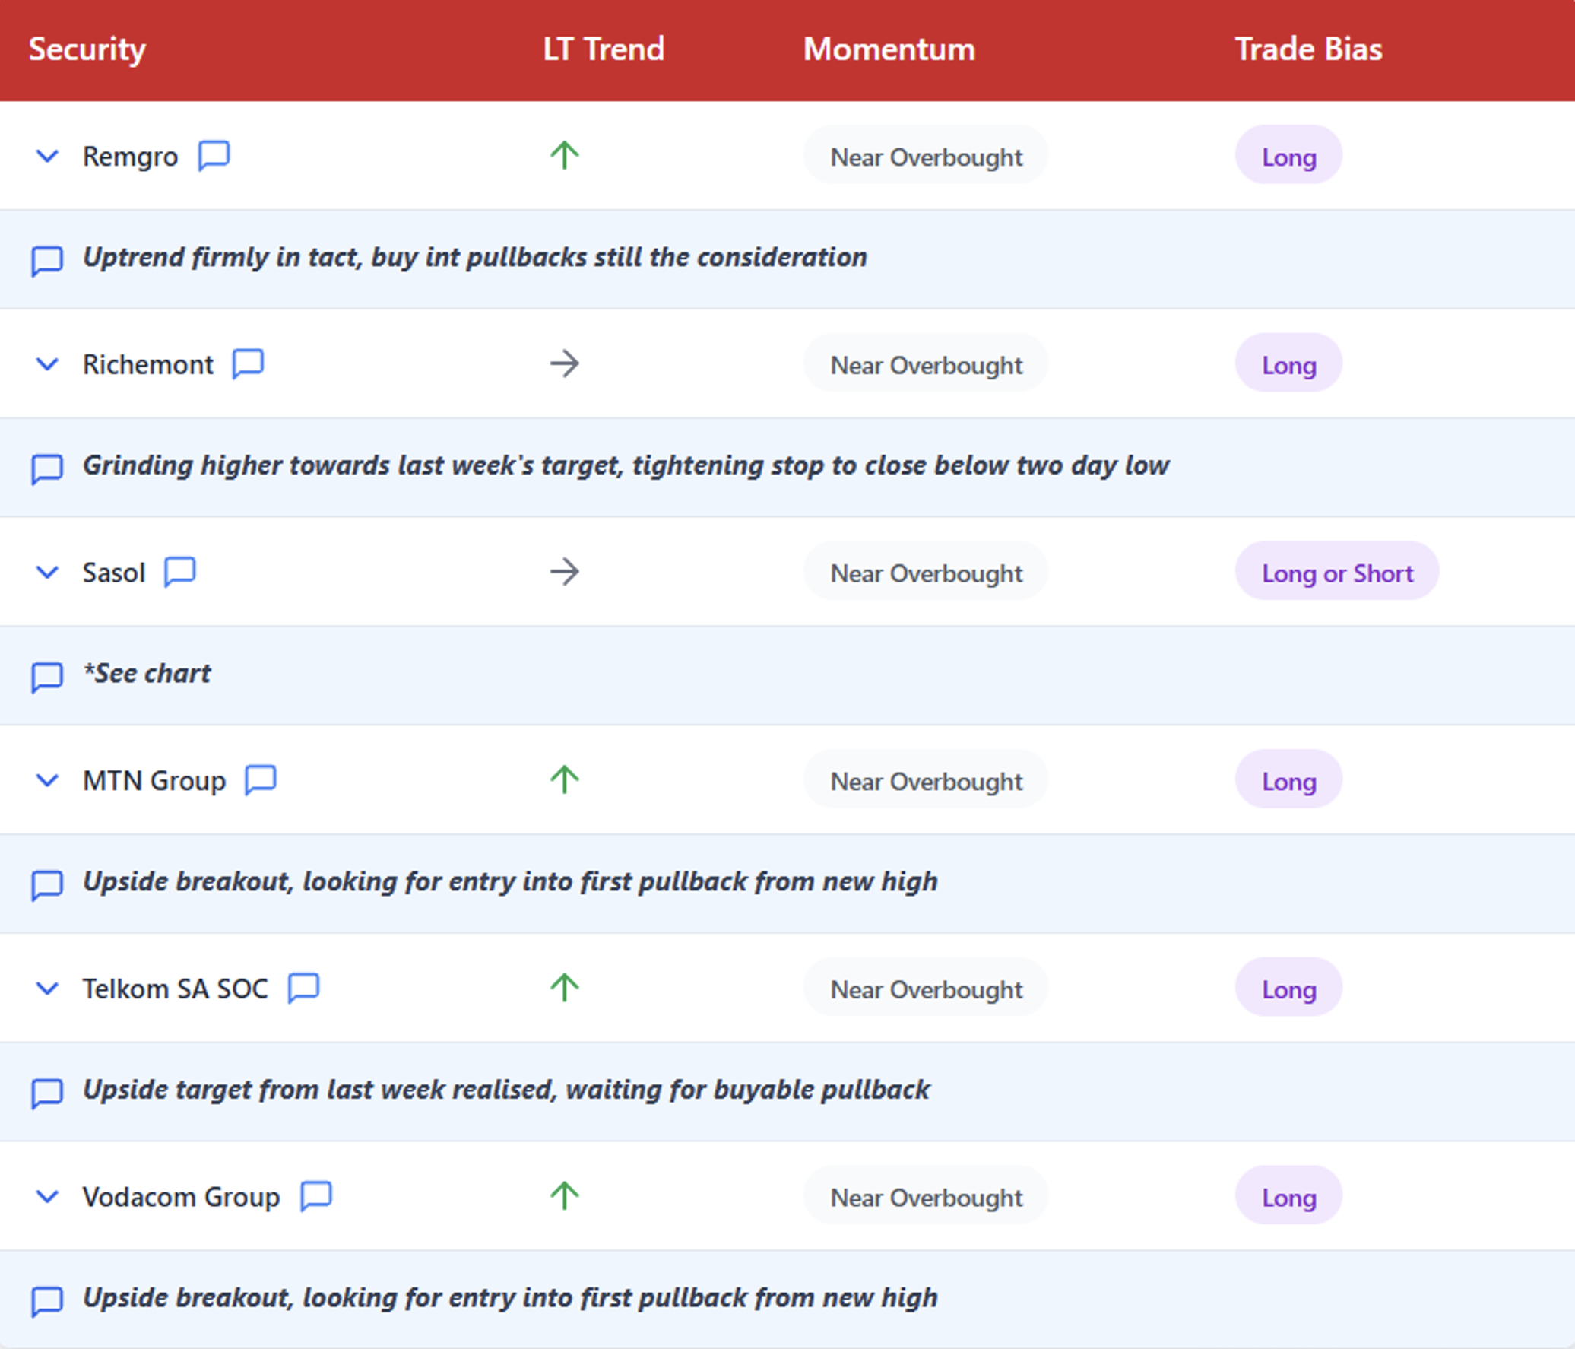Click sideways trend arrow for Sasol
This screenshot has height=1349, width=1575.
click(x=564, y=572)
